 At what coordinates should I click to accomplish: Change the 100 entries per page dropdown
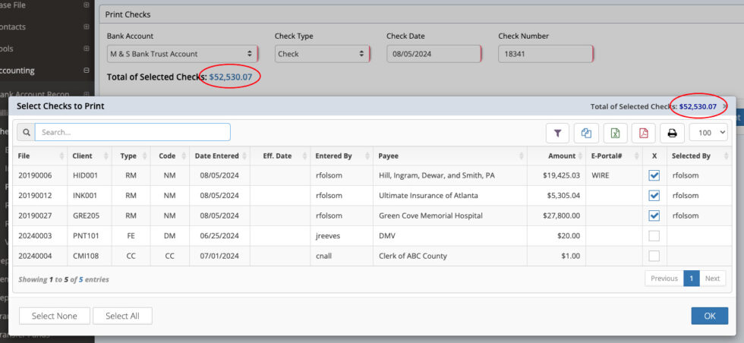(708, 133)
